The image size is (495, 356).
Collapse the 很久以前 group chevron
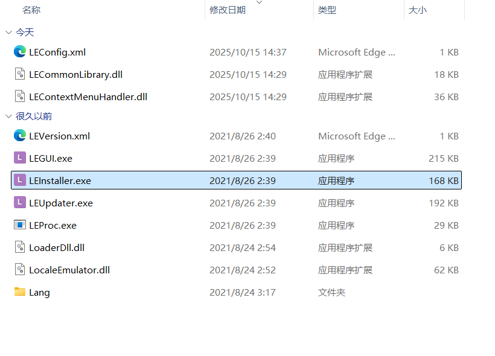[8, 116]
